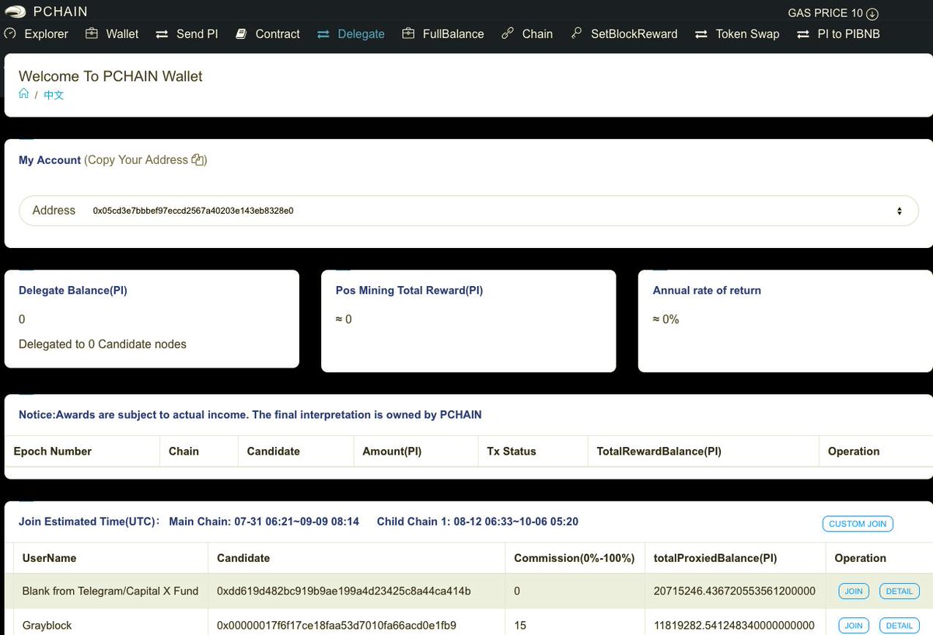The height and width of the screenshot is (635, 933).
Task: Click the Commission(0%-100%) column header
Action: click(x=575, y=558)
